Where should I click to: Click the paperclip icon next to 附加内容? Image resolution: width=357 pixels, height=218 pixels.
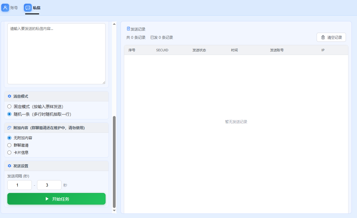pos(9,128)
